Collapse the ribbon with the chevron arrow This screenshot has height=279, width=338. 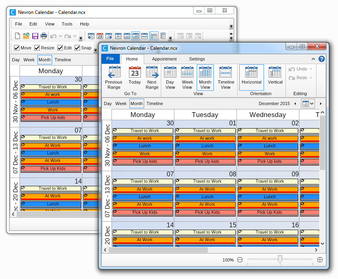tap(313, 59)
